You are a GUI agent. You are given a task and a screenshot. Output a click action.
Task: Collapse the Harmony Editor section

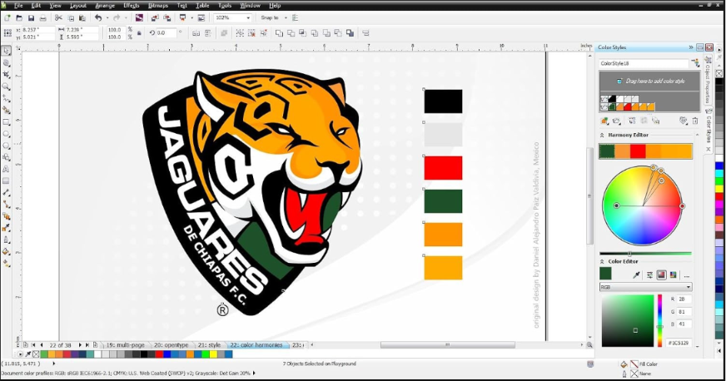coord(602,135)
